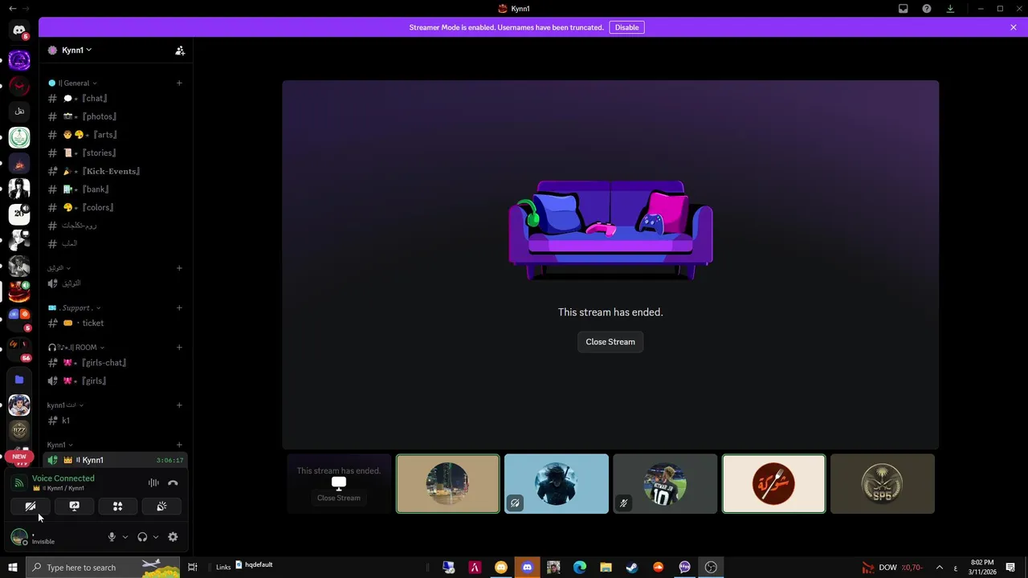This screenshot has height=578, width=1028.
Task: Click the download update arrow icon
Action: click(950, 9)
